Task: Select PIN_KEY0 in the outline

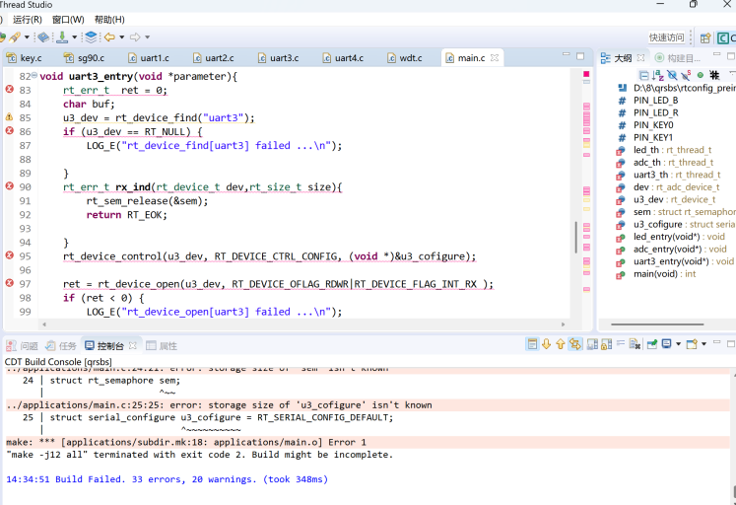Action: tap(653, 125)
